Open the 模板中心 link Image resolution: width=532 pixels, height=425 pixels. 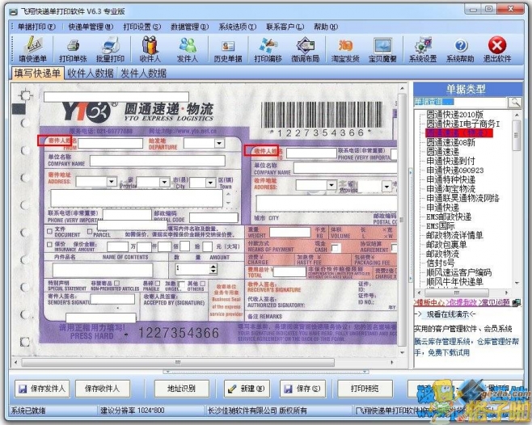[429, 302]
